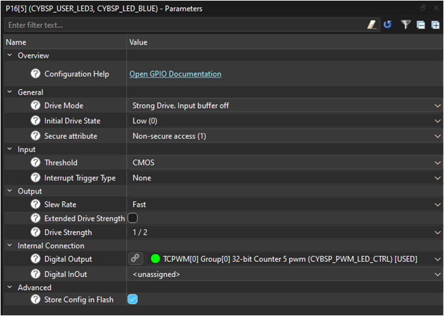
Task: Click the eraser icon to clear filter text
Action: click(372, 25)
